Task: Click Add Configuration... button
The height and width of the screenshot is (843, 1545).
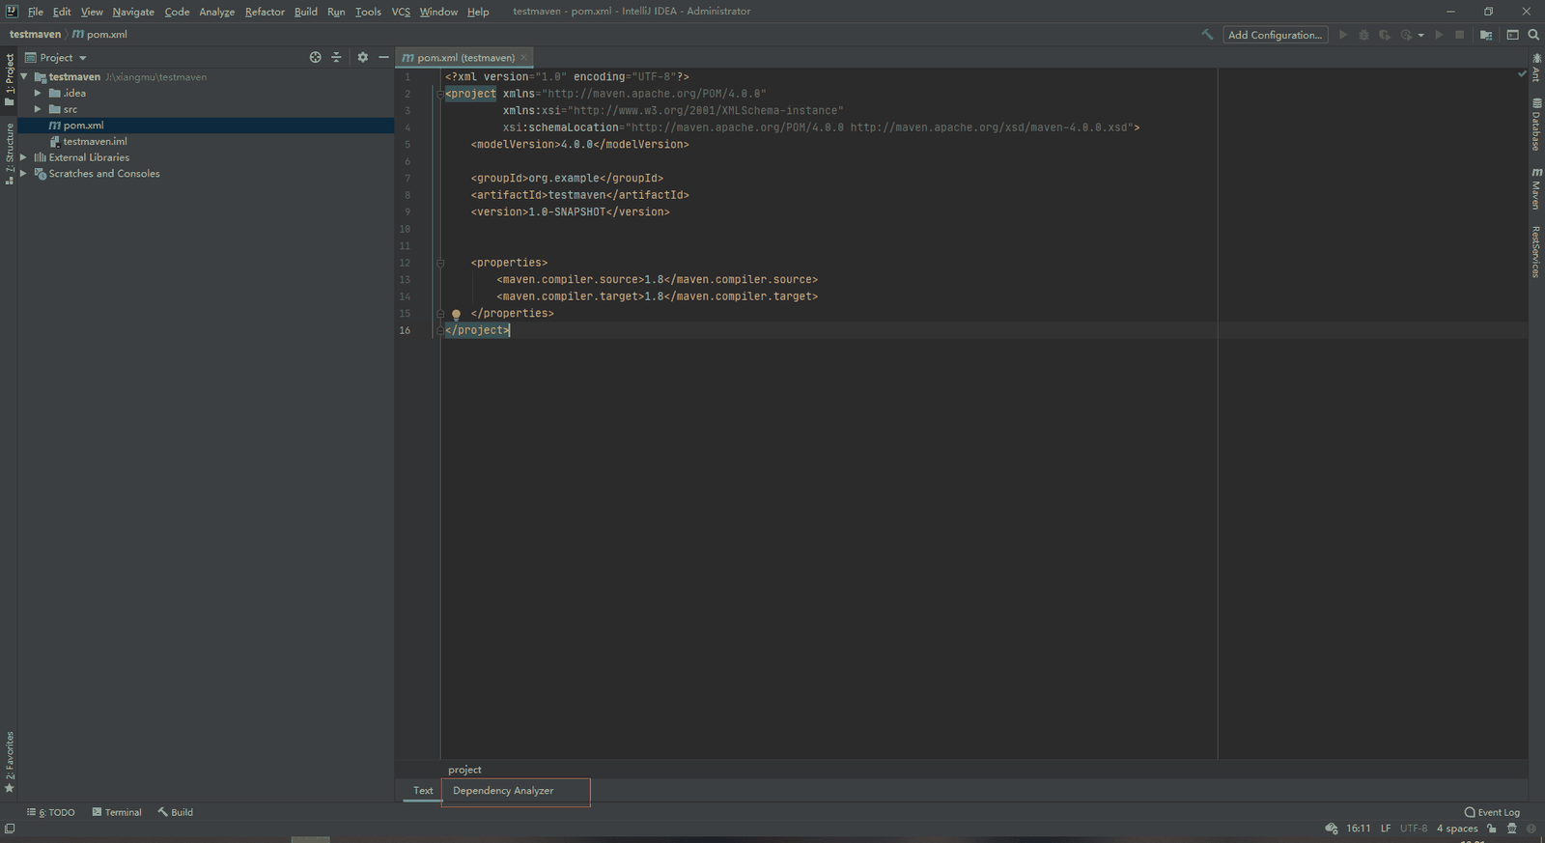Action: click(1276, 35)
